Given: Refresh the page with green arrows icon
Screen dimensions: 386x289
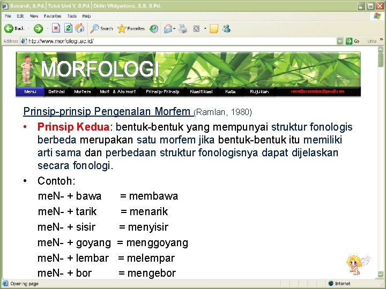Looking at the screenshot, I should pyautogui.click(x=68, y=28).
